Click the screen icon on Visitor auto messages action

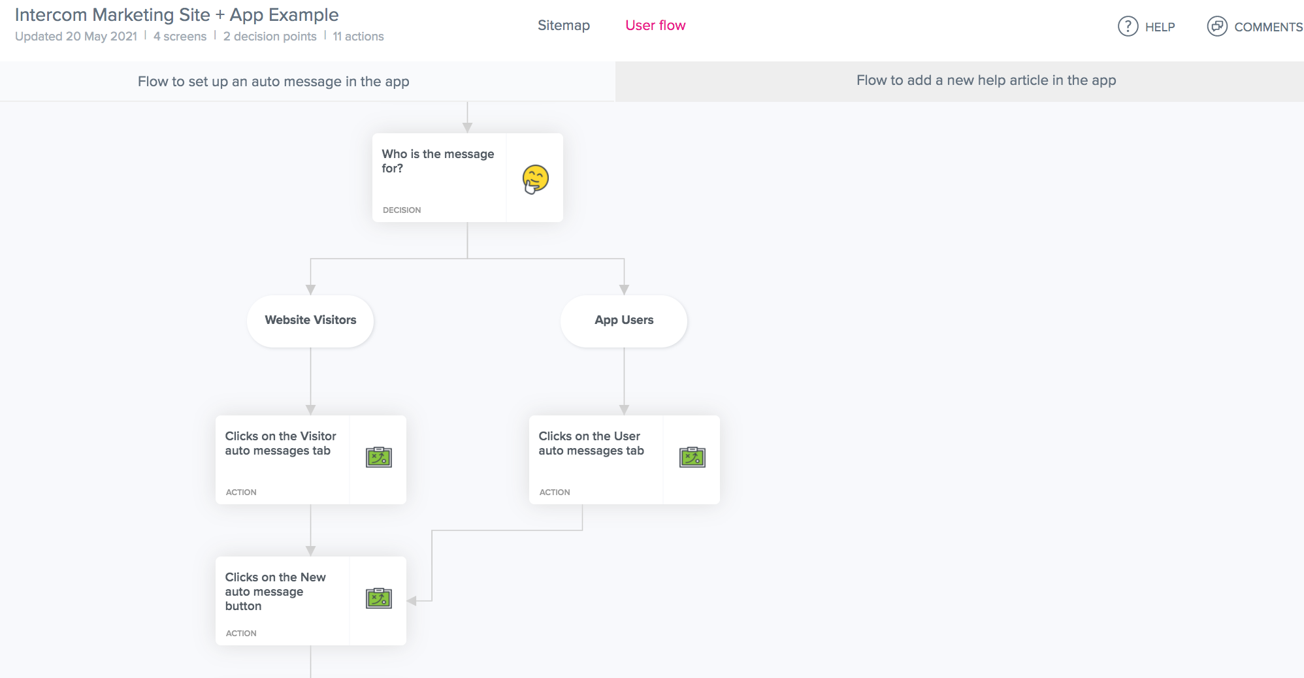pyautogui.click(x=378, y=457)
